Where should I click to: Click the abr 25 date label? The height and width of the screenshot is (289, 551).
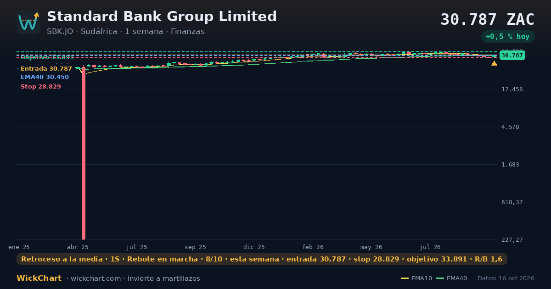tap(78, 247)
